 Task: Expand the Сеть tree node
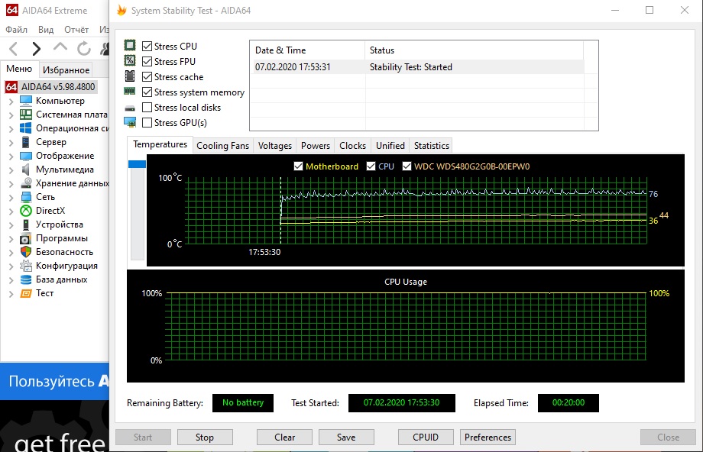tap(11, 198)
